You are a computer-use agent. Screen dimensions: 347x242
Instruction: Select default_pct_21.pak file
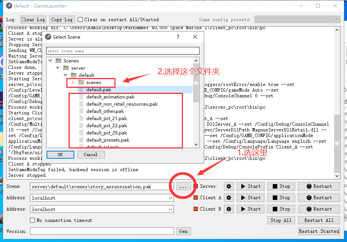(107, 118)
